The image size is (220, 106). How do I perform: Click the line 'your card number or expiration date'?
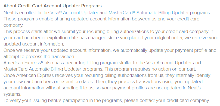tap(111, 38)
